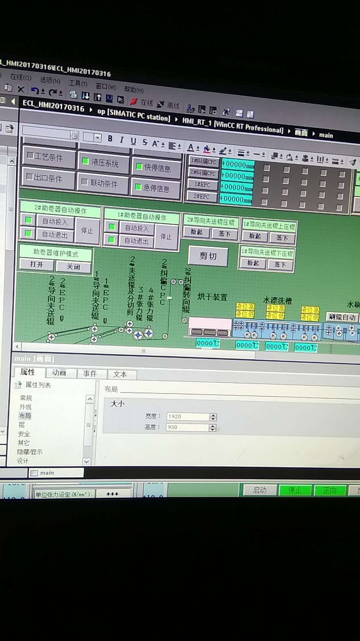Image resolution: width=360 pixels, height=641 pixels.
Task: Click the width input field 1920
Action: pyautogui.click(x=188, y=417)
